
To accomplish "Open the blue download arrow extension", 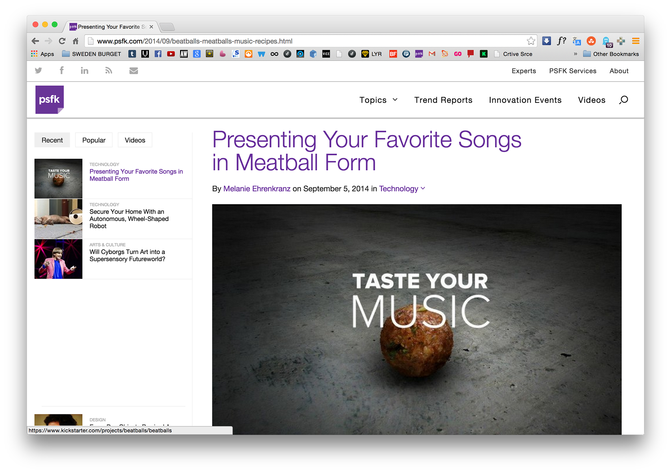I will (x=547, y=41).
